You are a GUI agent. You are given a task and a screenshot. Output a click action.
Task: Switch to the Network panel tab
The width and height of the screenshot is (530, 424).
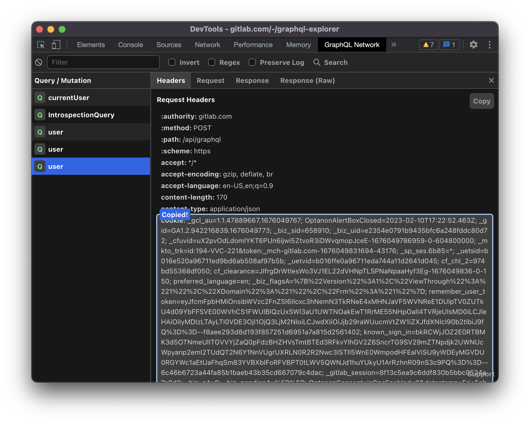tap(207, 45)
